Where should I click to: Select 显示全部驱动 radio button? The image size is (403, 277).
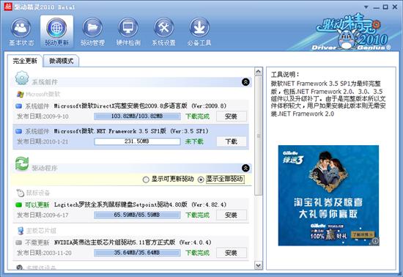click(201, 180)
